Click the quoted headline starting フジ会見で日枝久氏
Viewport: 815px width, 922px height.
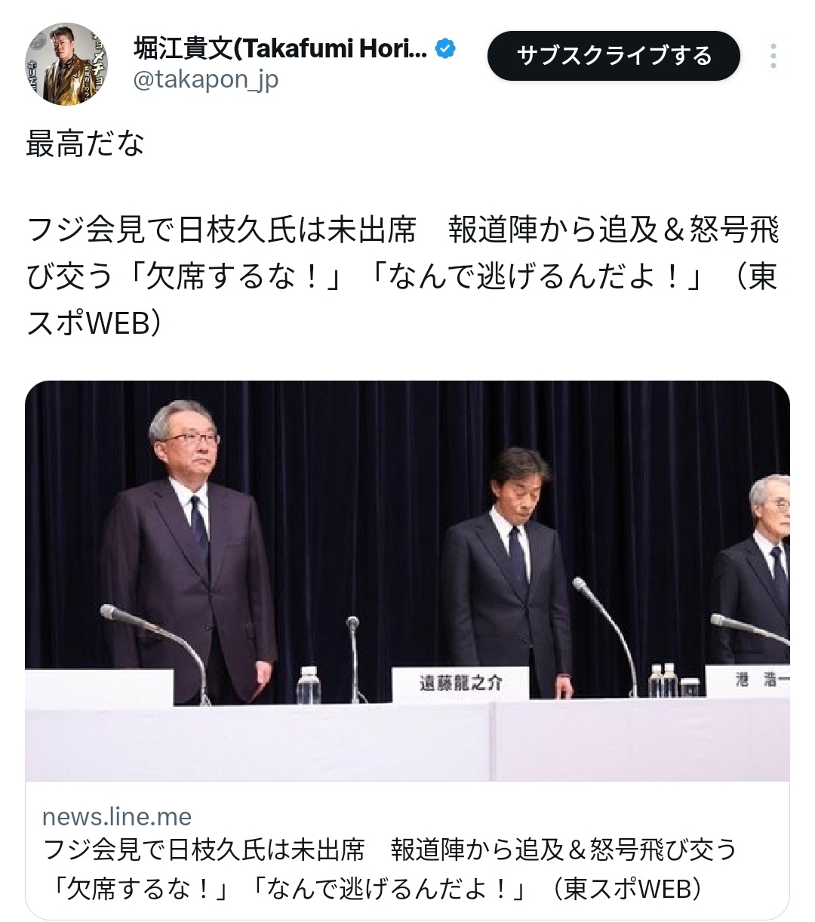tap(402, 276)
